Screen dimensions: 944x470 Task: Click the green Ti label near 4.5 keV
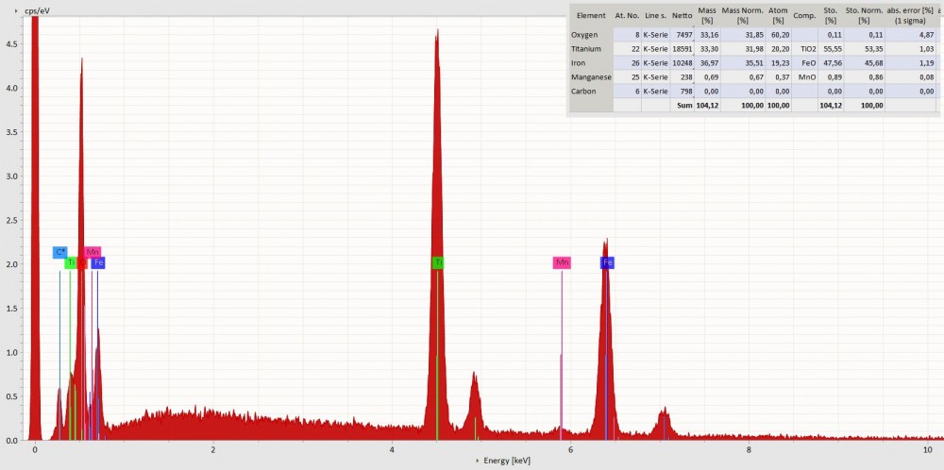pos(437,262)
